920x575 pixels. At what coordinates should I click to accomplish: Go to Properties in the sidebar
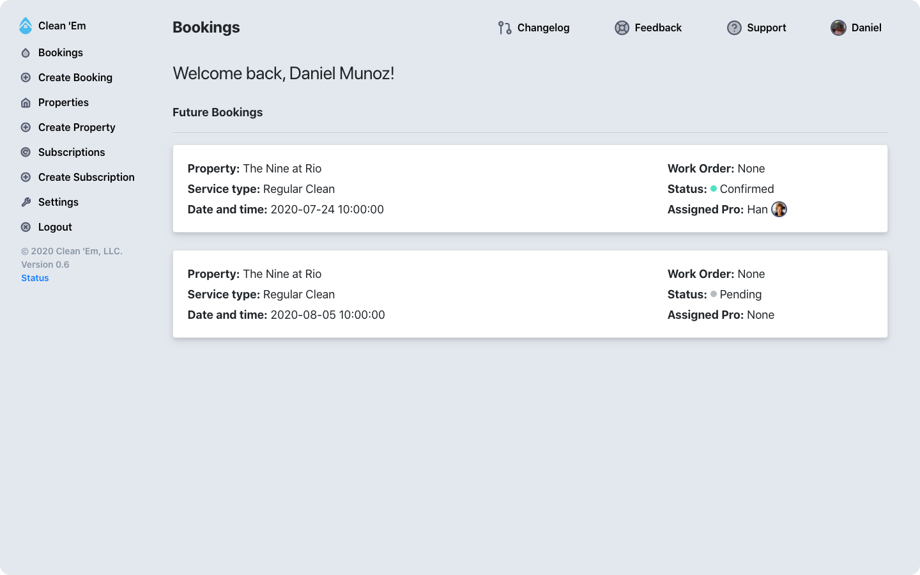coord(63,102)
